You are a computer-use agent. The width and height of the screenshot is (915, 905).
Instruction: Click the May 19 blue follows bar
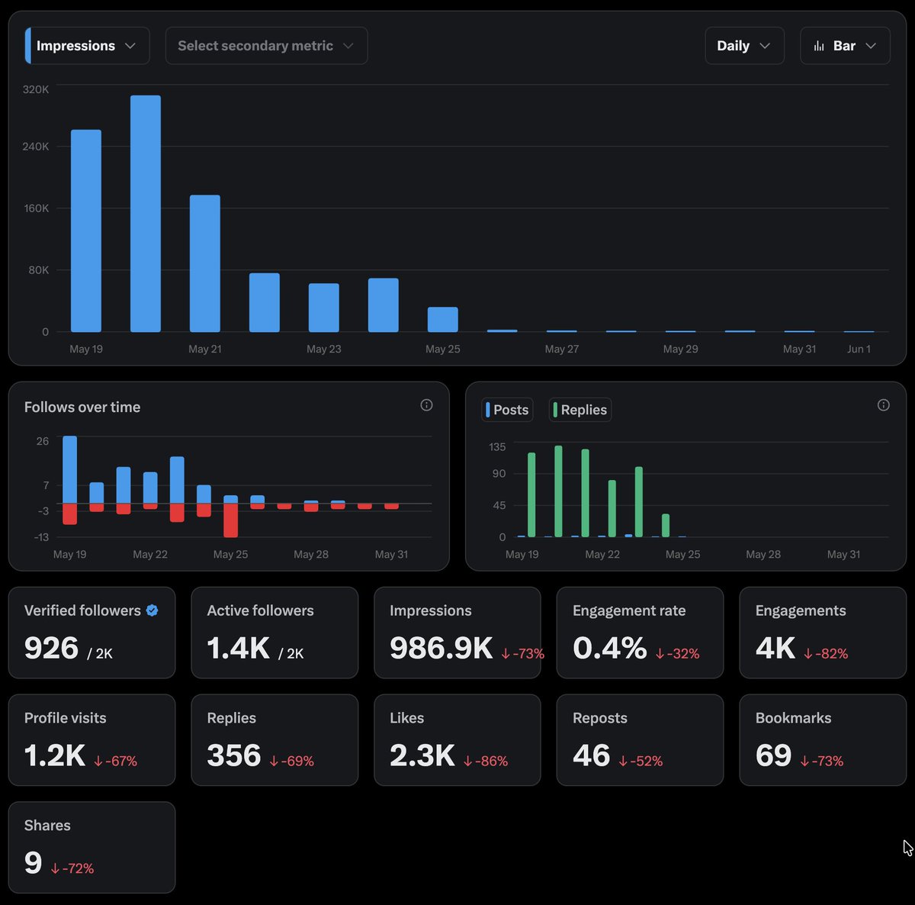[x=69, y=470]
